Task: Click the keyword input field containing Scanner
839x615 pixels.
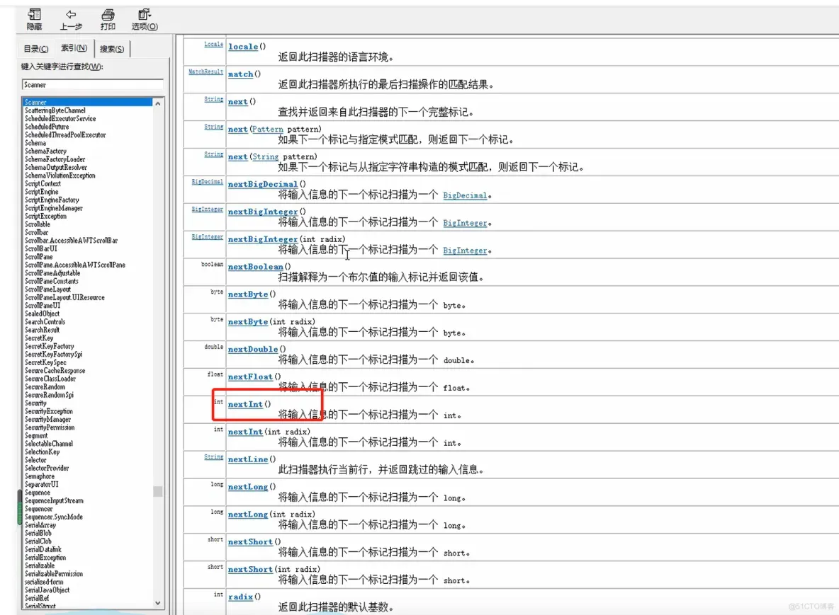Action: pos(93,84)
